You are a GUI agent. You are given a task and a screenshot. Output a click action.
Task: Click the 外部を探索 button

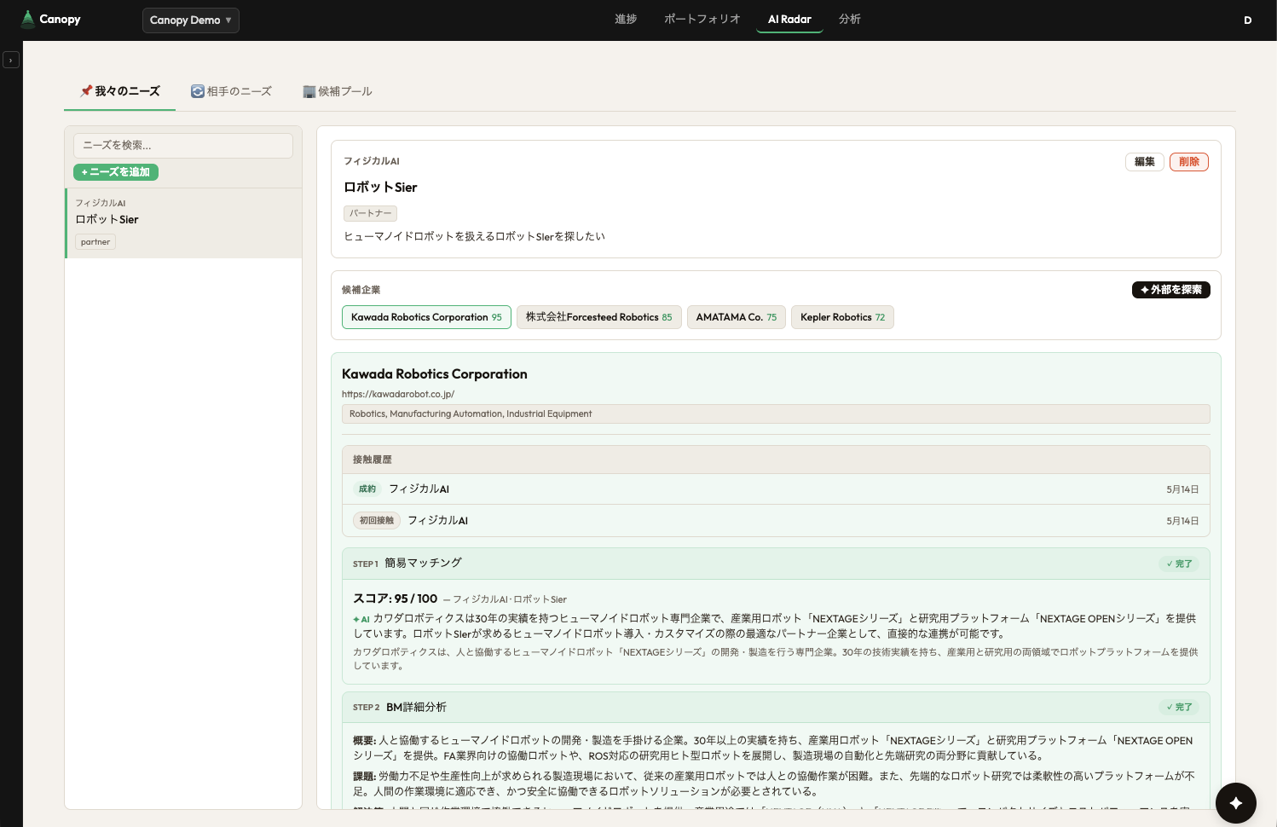click(1171, 290)
